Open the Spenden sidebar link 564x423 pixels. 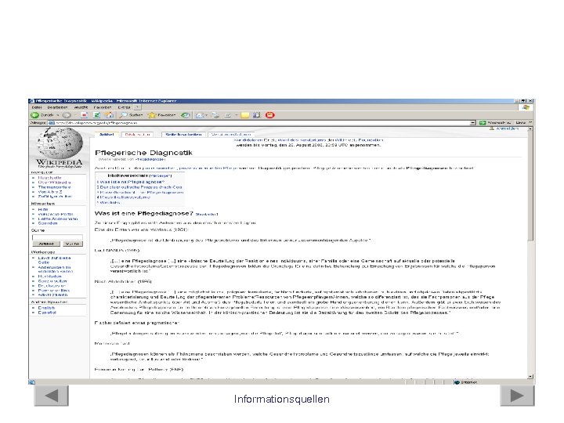tap(48, 223)
